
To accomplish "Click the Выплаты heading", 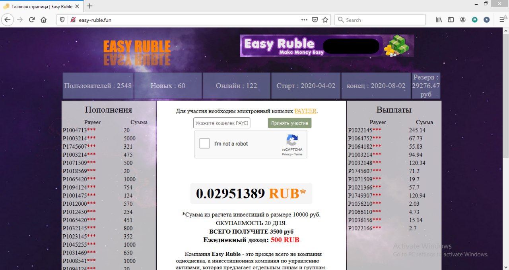I will (394, 110).
